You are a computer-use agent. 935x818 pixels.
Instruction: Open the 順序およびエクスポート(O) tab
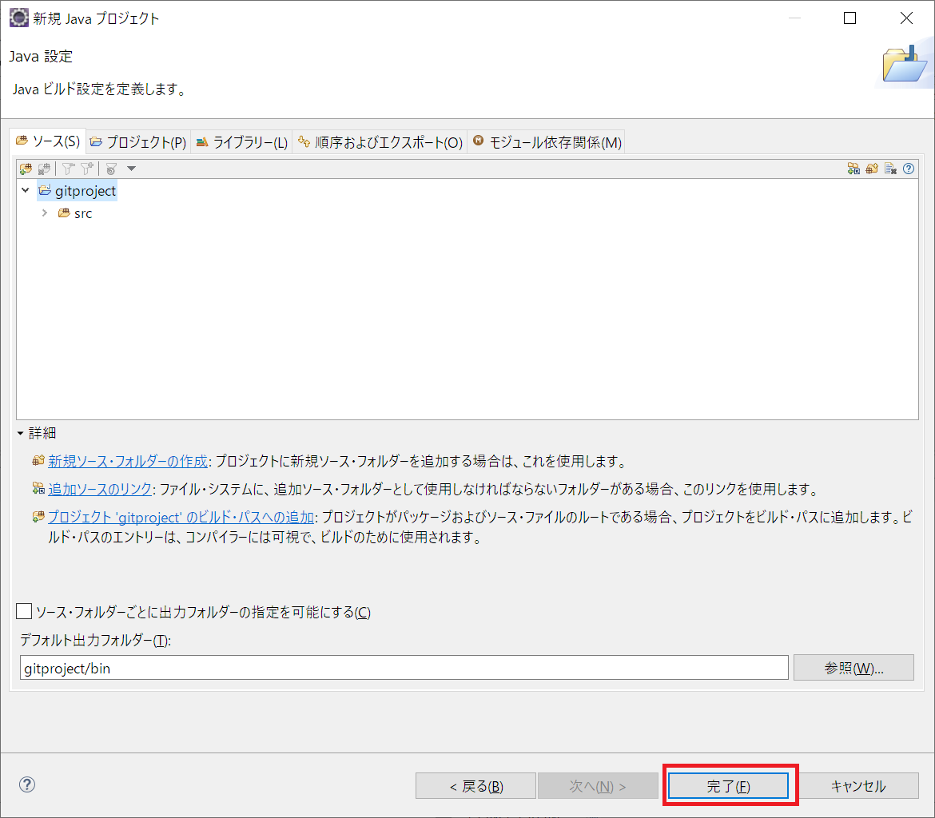click(x=380, y=142)
